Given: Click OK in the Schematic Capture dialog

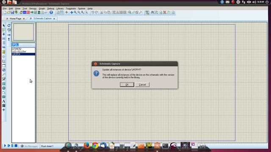Looking at the screenshot, I should (127, 84).
